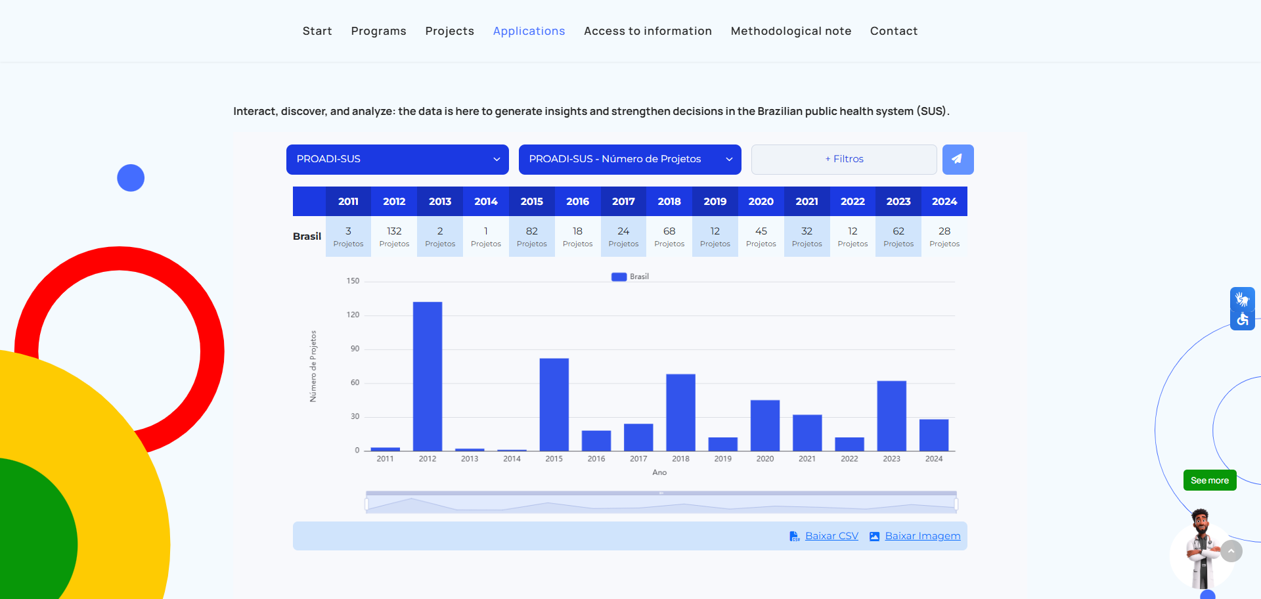The height and width of the screenshot is (599, 1261).
Task: Click the 2021 bar in chart
Action: click(807, 433)
